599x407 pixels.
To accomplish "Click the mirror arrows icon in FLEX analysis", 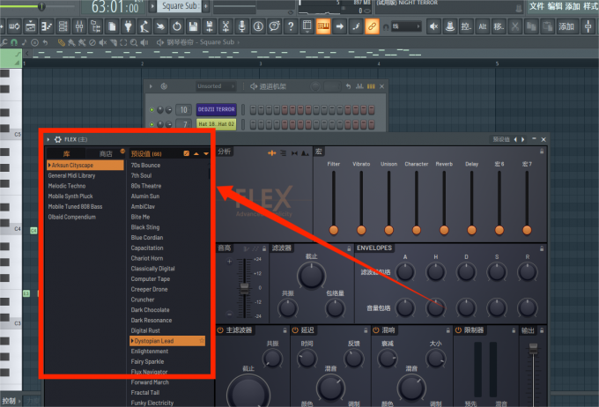I will tap(294, 153).
